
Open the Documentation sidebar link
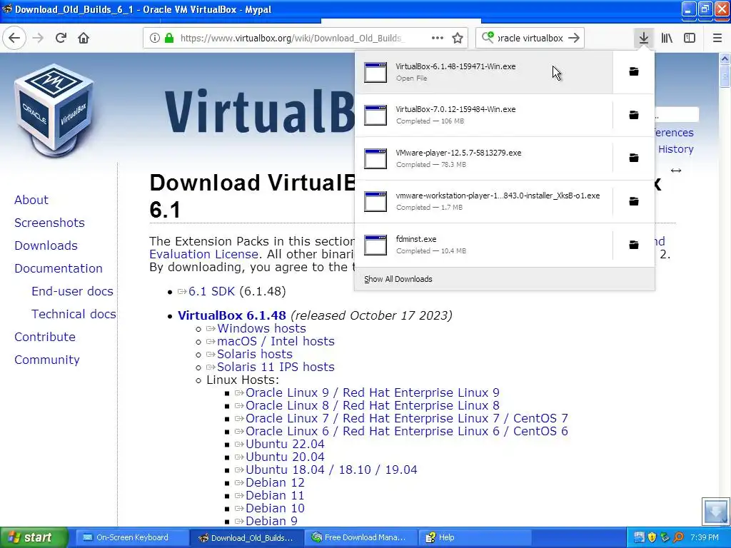[59, 268]
